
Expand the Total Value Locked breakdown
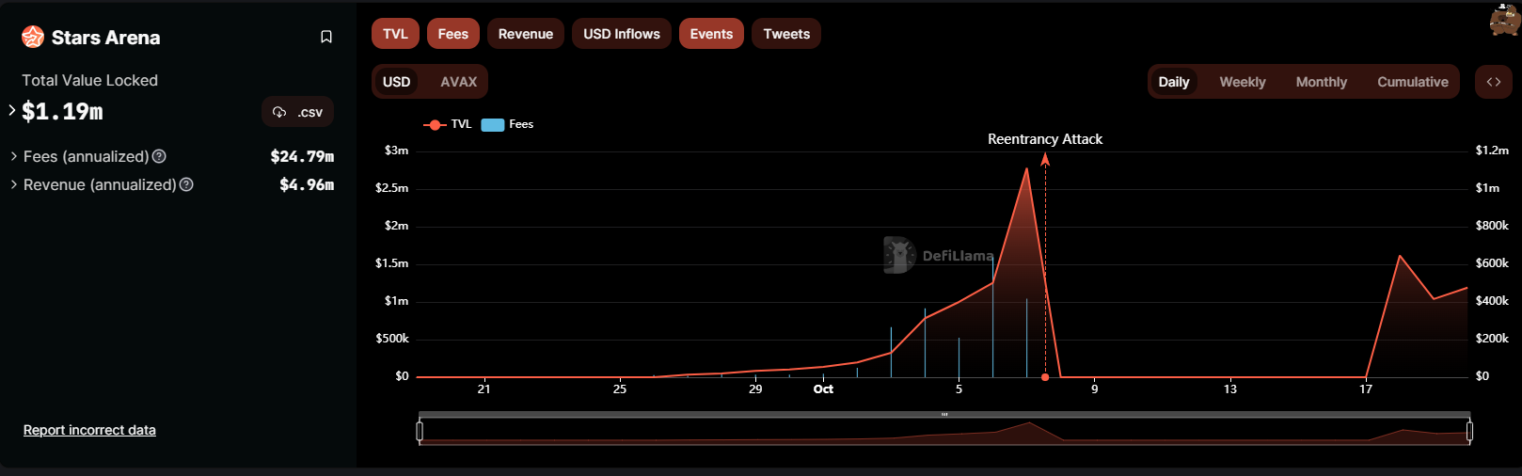click(x=12, y=111)
